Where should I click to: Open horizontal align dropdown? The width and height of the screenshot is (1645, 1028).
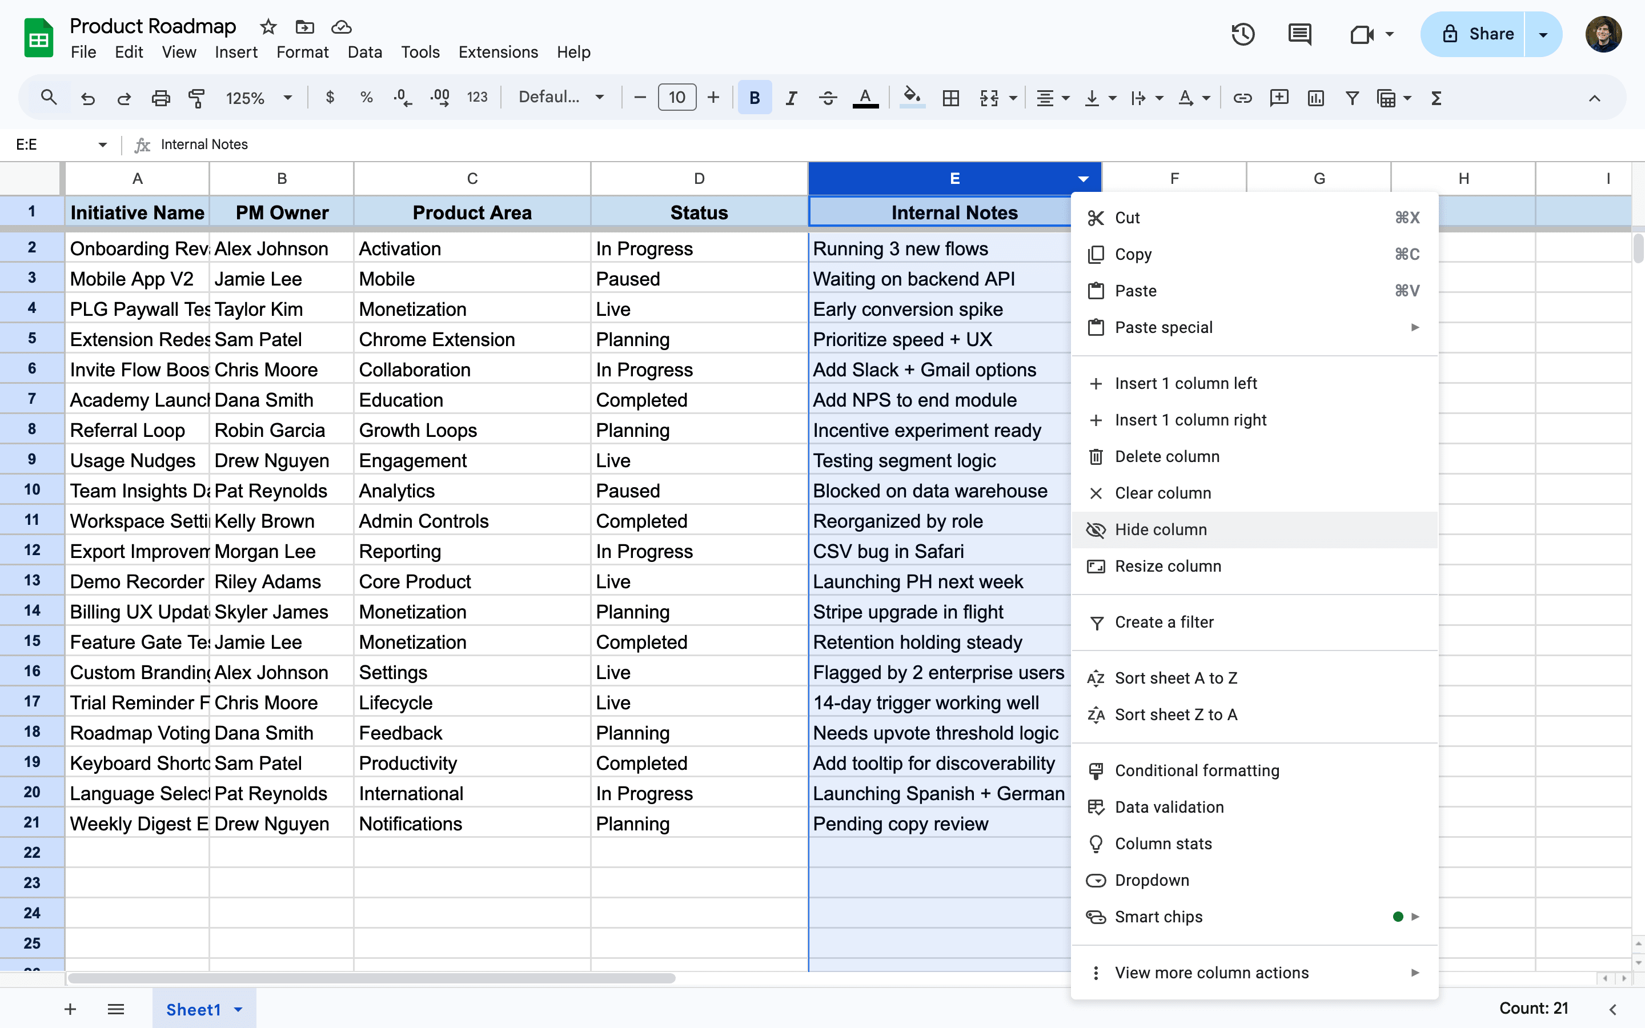click(1053, 99)
